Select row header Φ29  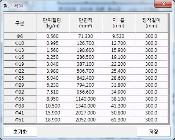tap(20, 85)
